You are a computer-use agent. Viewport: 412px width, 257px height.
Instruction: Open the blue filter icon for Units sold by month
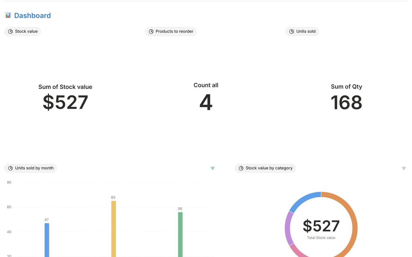click(212, 168)
